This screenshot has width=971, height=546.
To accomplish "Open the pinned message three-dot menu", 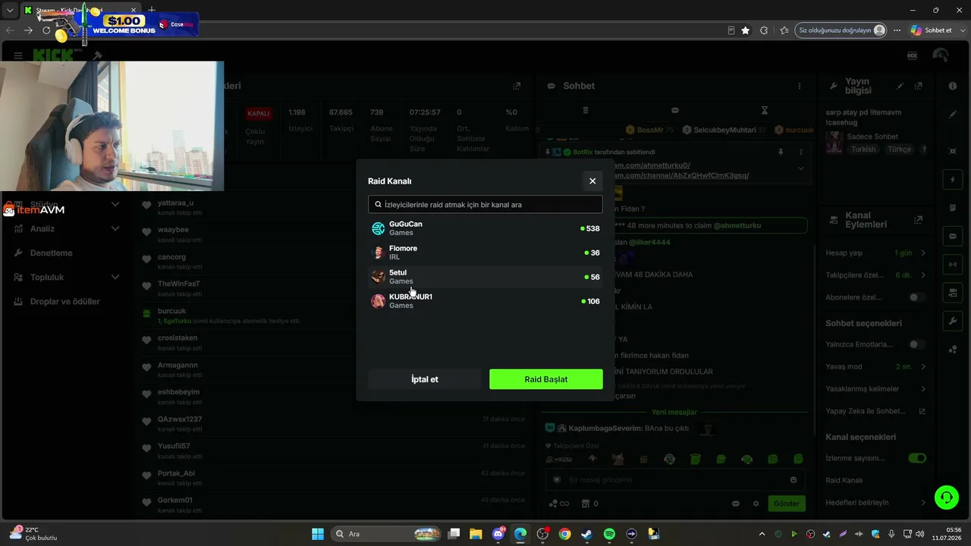I will (800, 152).
